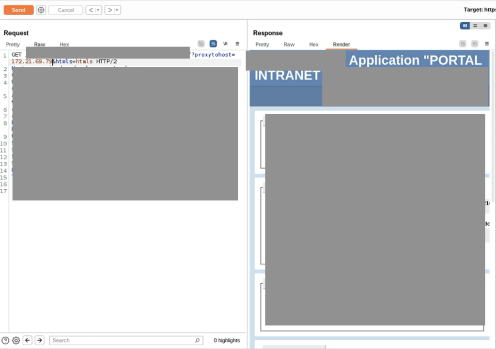Toggle hidden-content eye icon in Request panel

point(201,44)
